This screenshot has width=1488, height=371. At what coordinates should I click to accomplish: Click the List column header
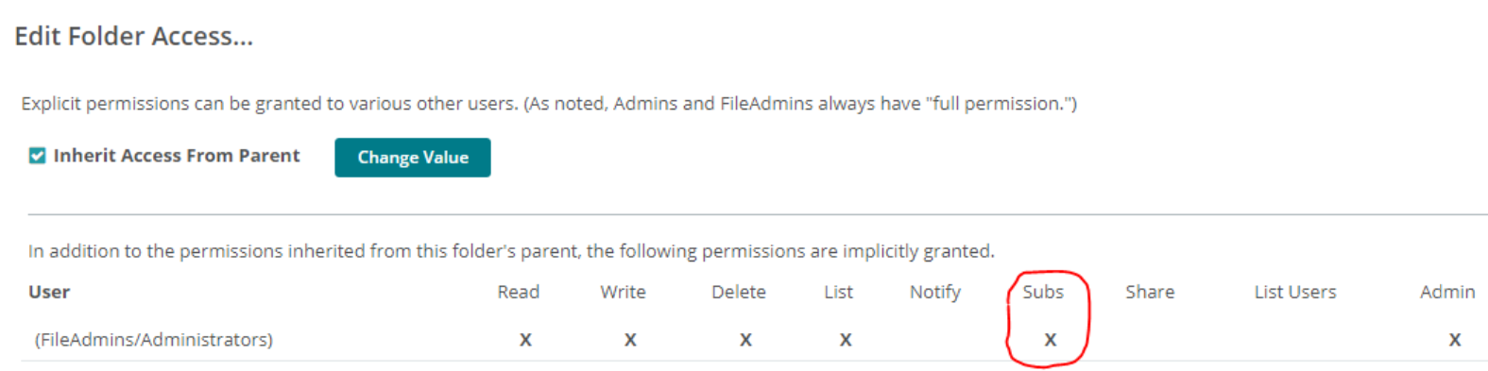pos(838,293)
